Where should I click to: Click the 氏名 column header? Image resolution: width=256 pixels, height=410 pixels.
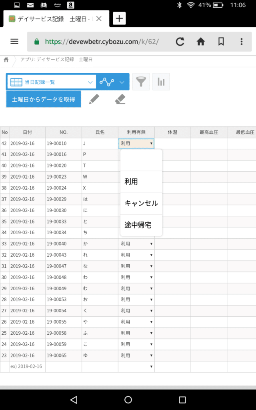coord(100,132)
